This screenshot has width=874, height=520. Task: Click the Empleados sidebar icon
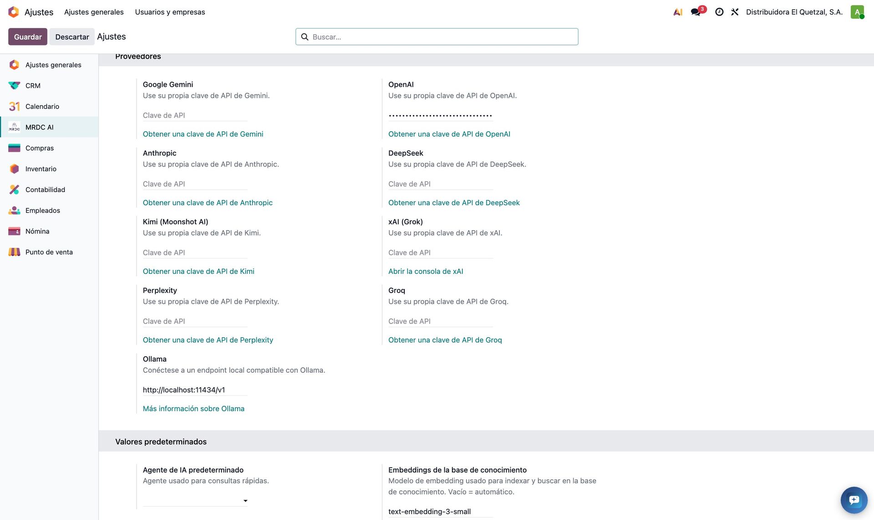(14, 211)
